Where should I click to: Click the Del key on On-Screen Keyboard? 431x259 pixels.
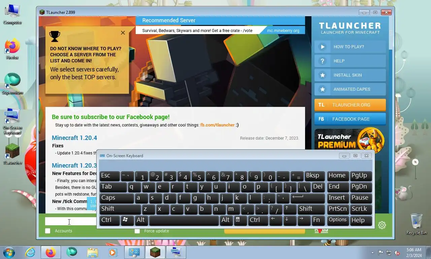(318, 187)
